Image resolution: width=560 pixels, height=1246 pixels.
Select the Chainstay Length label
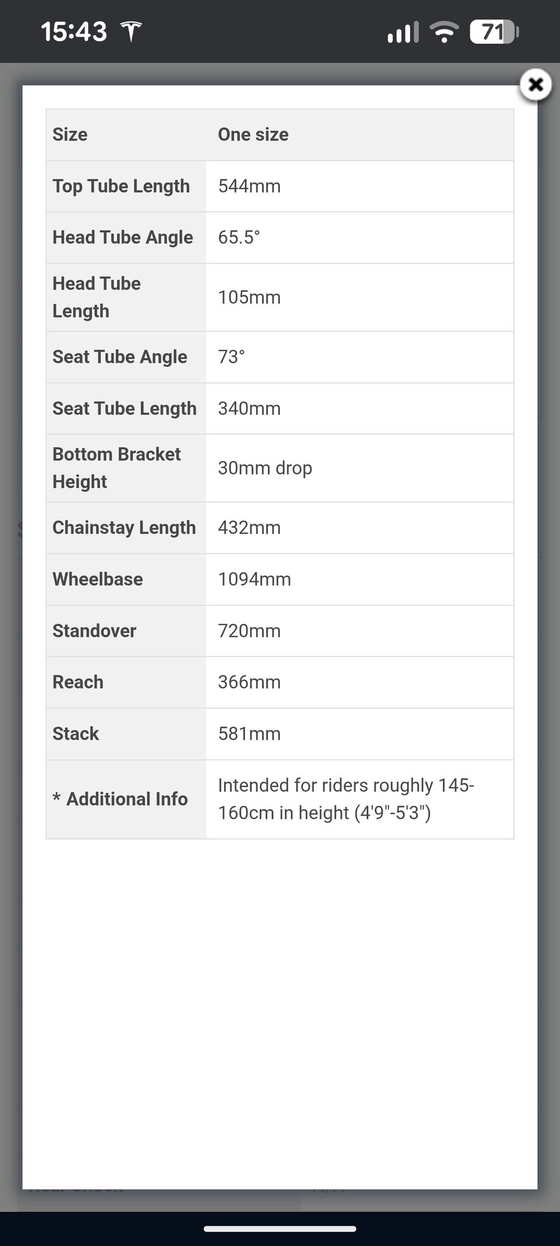point(124,528)
